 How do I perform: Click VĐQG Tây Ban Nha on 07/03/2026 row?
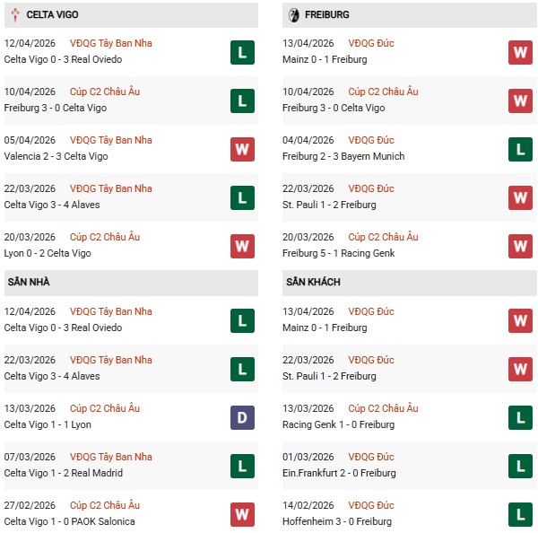click(x=113, y=457)
